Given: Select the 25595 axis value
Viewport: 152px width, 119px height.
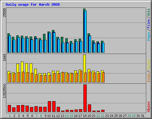Looking at the screenshot, I should pos(4,12).
